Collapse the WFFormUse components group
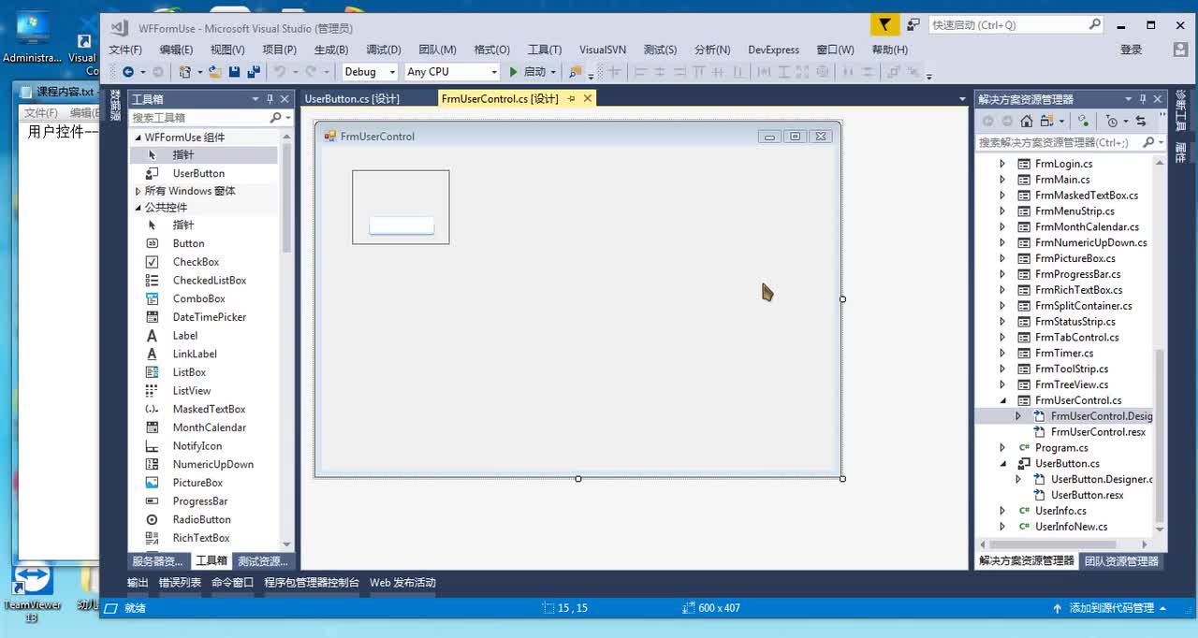Screen dimensions: 1198x638 138,138
